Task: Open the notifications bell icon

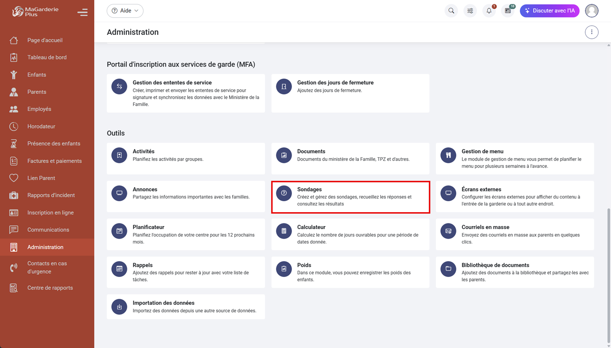Action: 489,11
